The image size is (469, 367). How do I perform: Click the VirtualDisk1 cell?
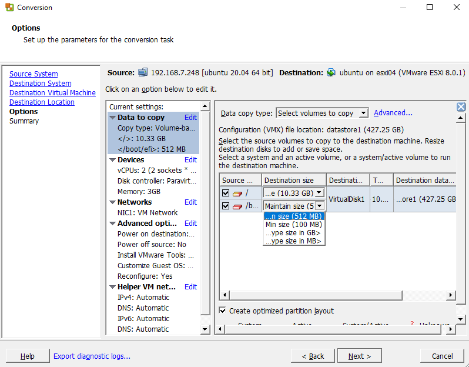[x=348, y=199]
